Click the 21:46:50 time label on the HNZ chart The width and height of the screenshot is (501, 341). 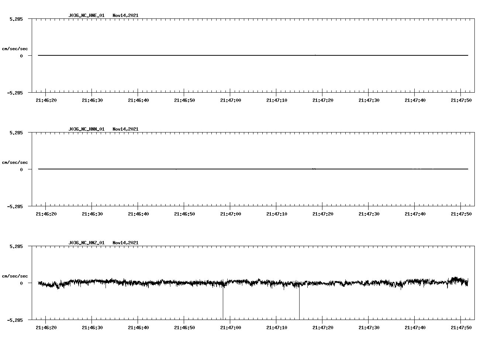point(184,328)
